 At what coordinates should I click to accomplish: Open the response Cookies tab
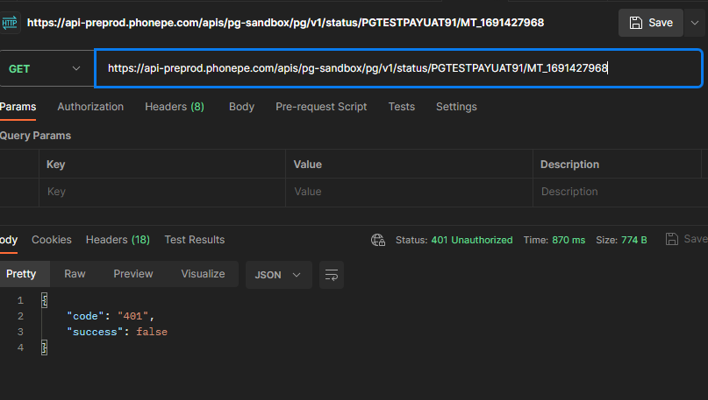point(52,240)
